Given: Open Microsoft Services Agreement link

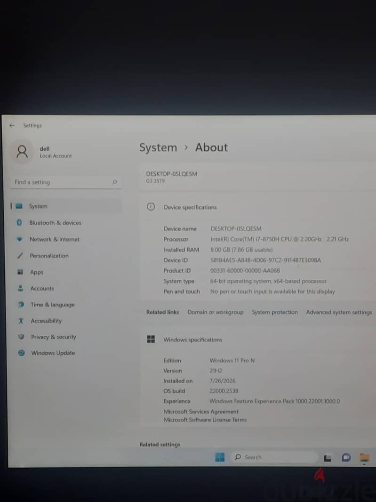Looking at the screenshot, I should click(x=201, y=412).
